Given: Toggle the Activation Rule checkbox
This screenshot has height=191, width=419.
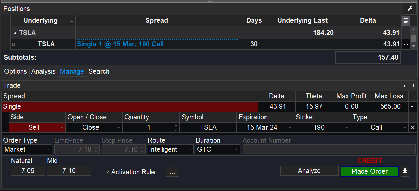Looking at the screenshot, I should 108,172.
